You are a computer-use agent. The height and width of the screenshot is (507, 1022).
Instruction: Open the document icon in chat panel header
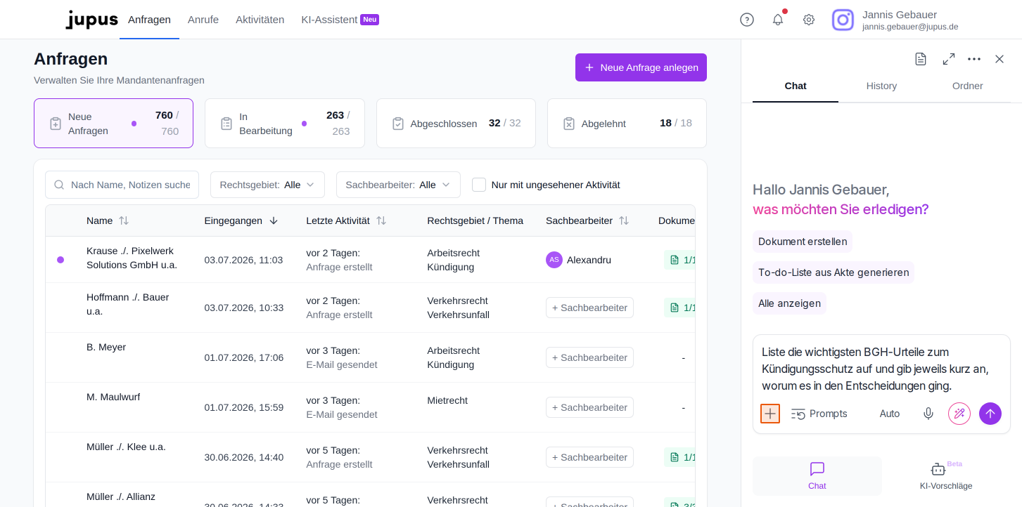(x=921, y=59)
